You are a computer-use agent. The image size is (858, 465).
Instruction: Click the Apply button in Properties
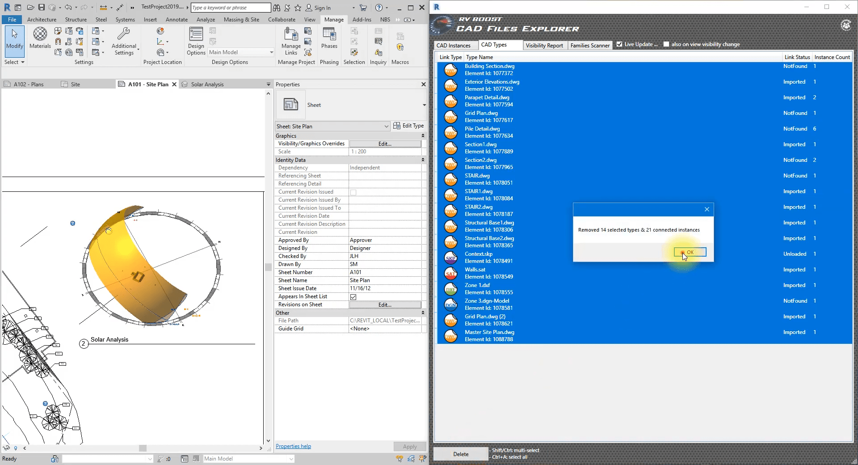[x=409, y=446]
